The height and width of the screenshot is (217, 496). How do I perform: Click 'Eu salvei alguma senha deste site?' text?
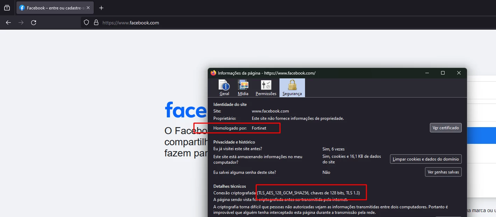[245, 172]
